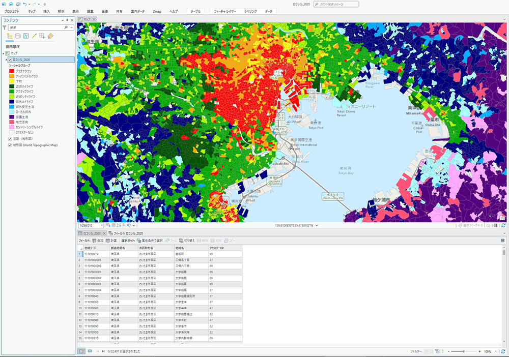Uncheck 注記 (地形図) layer checkbox
Viewport: 509px width, 357px height.
pos(10,138)
